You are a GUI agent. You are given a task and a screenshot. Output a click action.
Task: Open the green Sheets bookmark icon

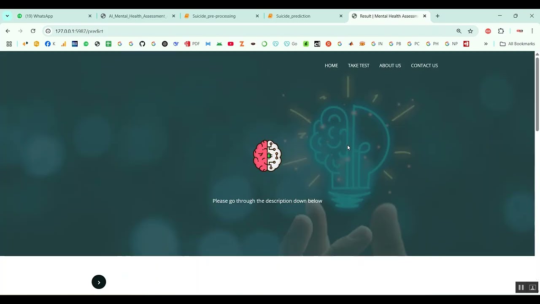click(x=108, y=44)
